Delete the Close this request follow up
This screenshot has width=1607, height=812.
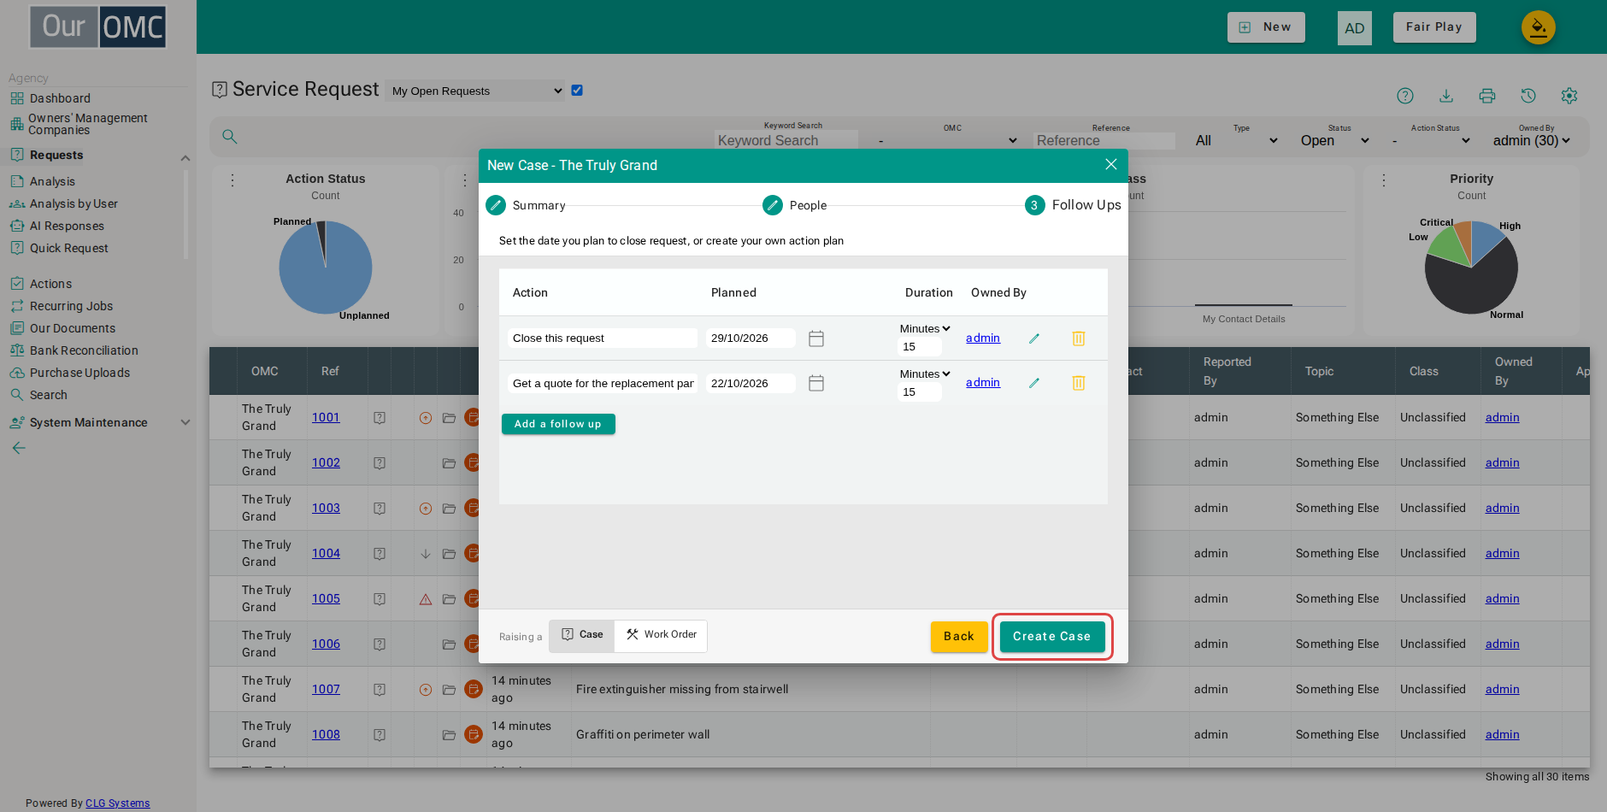tap(1079, 338)
